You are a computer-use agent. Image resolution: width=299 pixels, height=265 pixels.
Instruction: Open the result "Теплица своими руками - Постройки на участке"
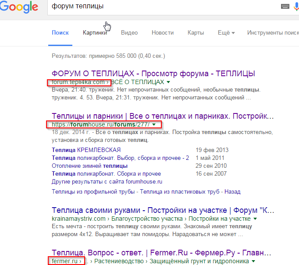click(163, 210)
